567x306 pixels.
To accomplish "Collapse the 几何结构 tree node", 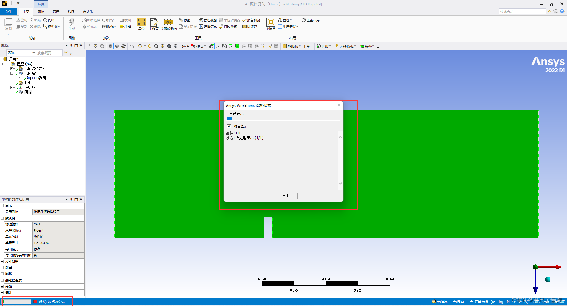I will point(12,73).
